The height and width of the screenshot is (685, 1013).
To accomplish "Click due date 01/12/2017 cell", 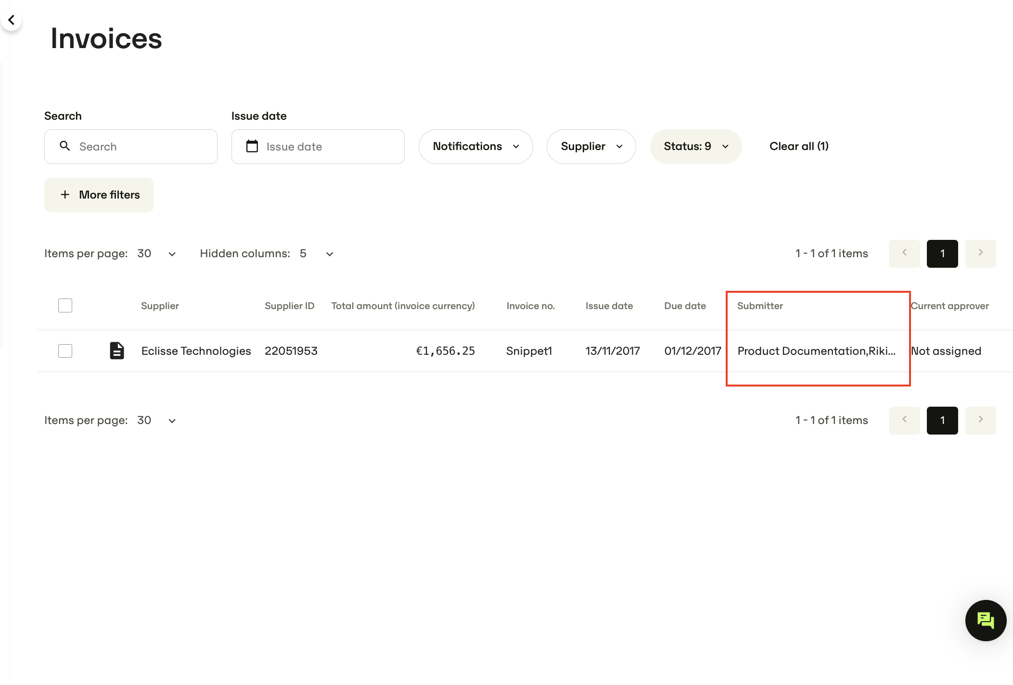I will click(692, 351).
